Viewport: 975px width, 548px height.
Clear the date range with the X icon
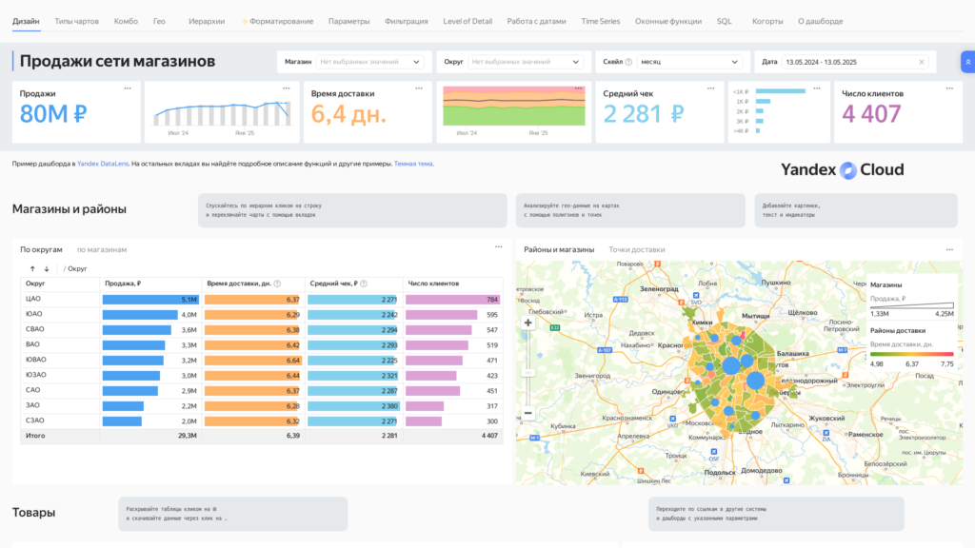(x=921, y=62)
